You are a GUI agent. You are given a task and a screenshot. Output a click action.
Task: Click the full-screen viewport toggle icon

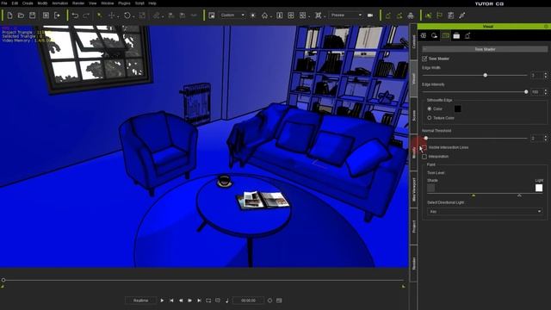[279, 15]
